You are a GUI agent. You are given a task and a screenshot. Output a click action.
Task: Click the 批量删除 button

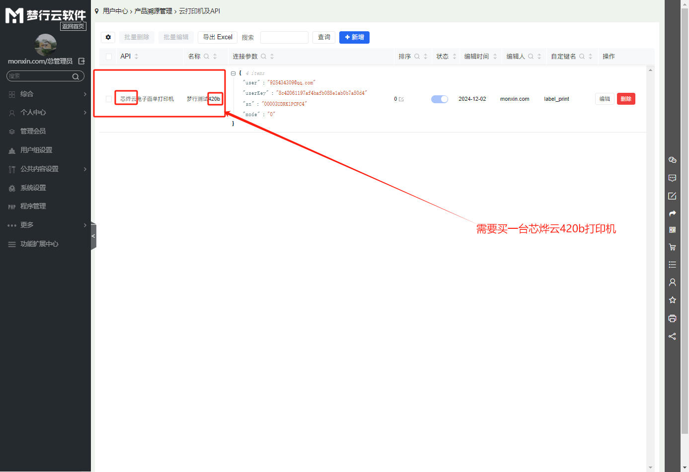[x=137, y=37]
